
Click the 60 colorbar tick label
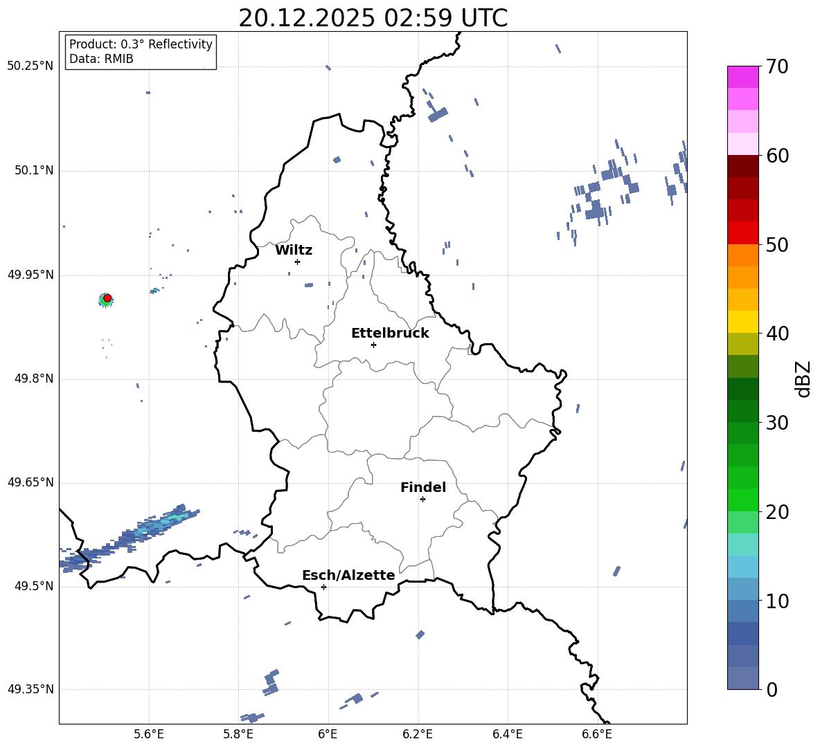[776, 156]
